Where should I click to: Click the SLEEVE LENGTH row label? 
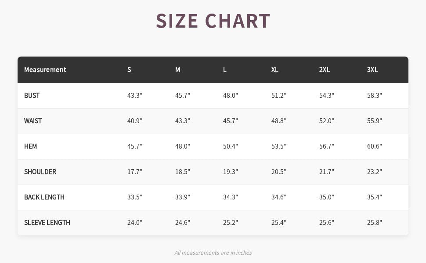(47, 223)
